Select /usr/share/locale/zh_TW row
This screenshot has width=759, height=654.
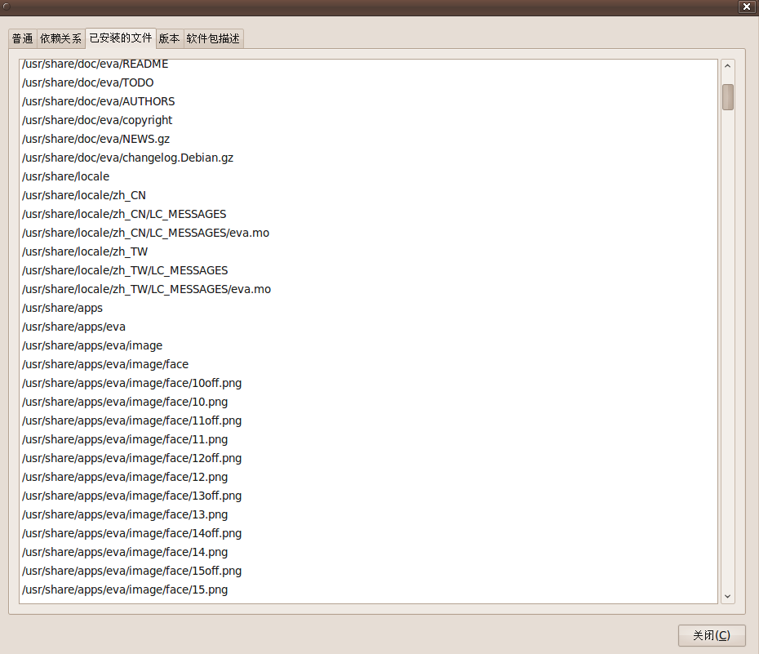368,251
